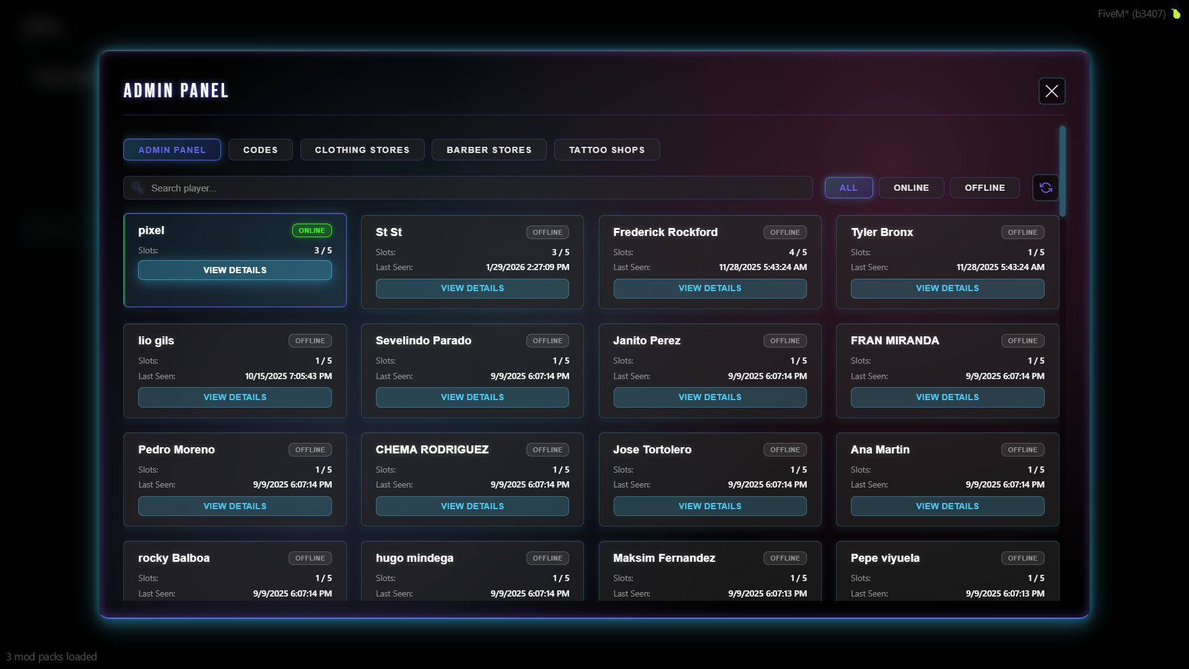Screen dimensions: 1189x669
Task: Open the Clothing Stores tab
Action: 362,150
